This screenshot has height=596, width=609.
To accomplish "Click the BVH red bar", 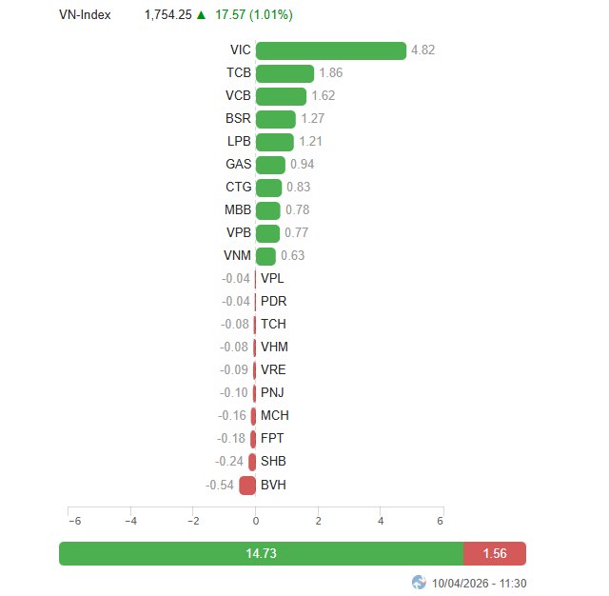I will (x=247, y=486).
